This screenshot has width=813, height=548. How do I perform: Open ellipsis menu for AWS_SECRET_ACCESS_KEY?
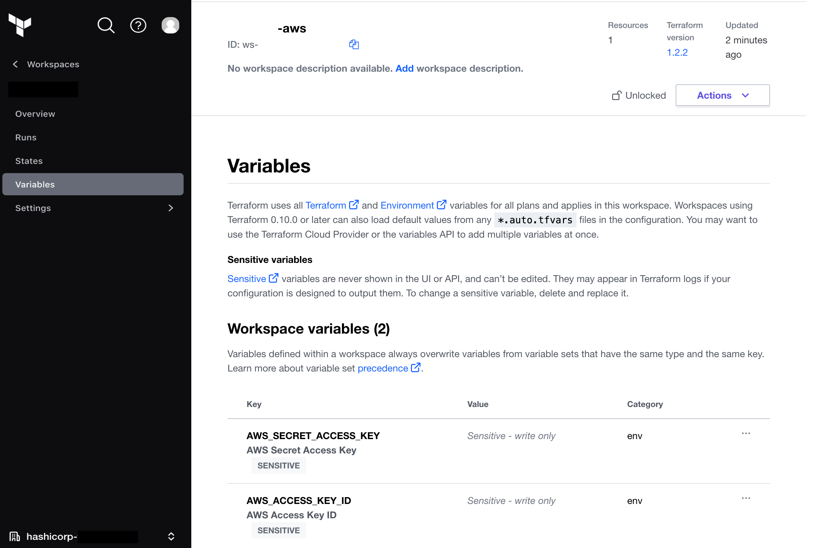(745, 433)
